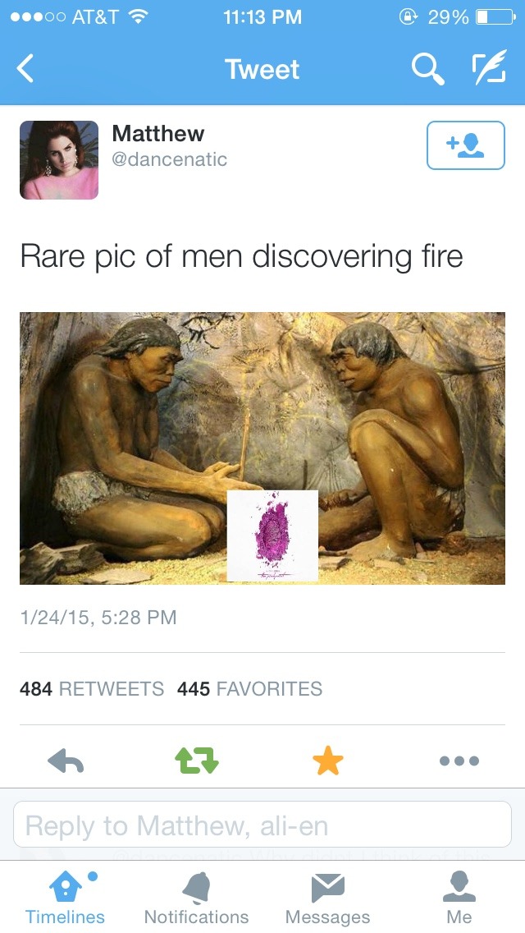Open the Timelines tab
525x933 pixels.
point(65,899)
